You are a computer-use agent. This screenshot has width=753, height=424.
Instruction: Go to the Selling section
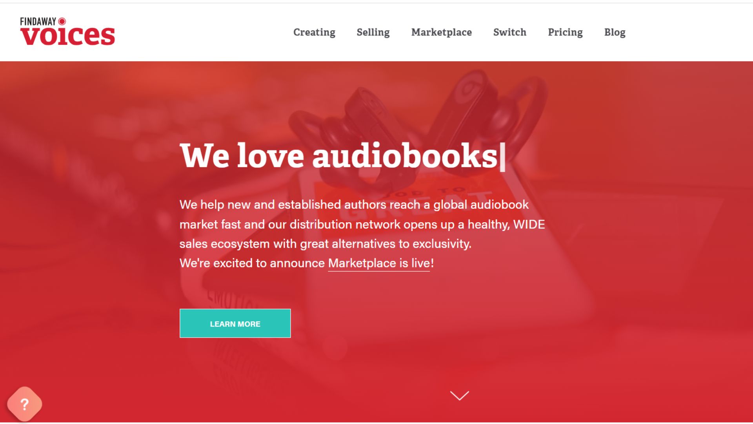click(373, 32)
